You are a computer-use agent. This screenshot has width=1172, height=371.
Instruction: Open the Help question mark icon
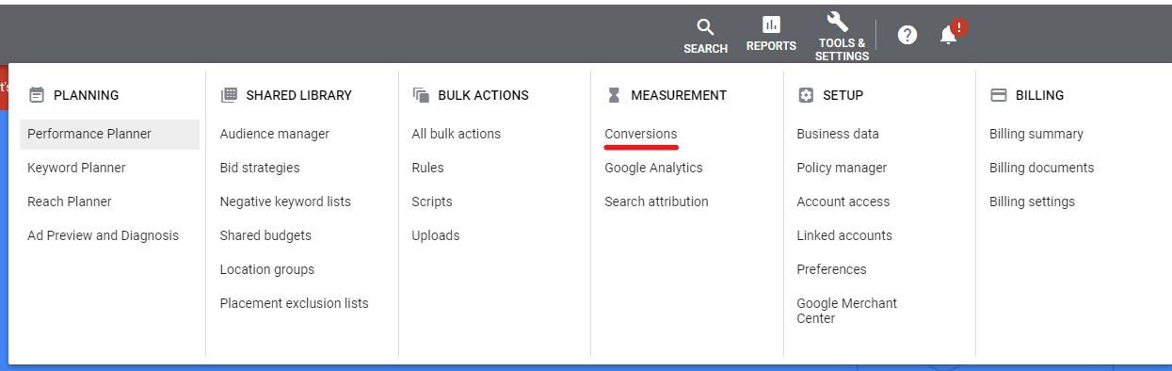point(907,35)
